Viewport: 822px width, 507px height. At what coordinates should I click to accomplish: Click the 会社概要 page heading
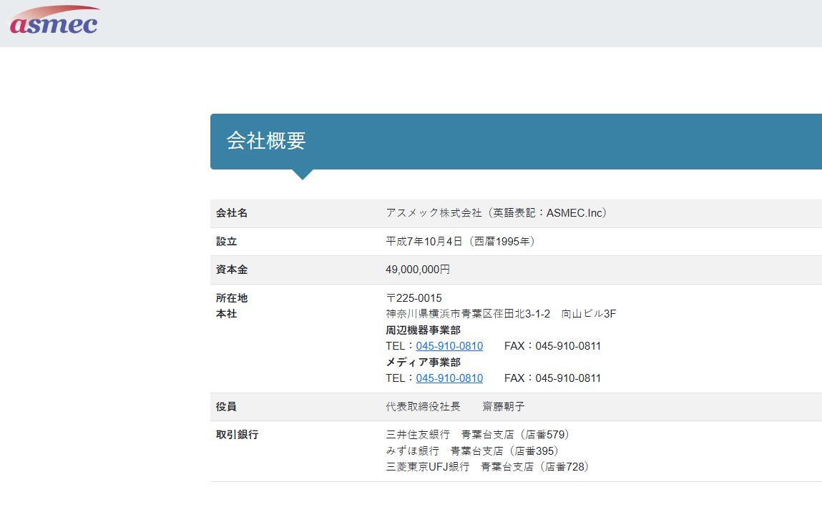pyautogui.click(x=266, y=141)
